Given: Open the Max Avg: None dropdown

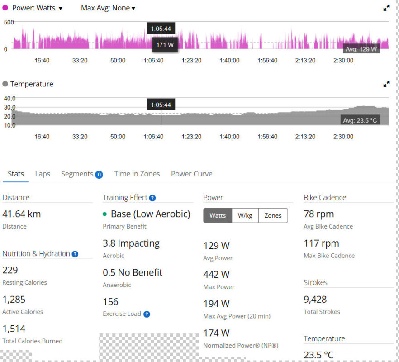Looking at the screenshot, I should click(108, 8).
